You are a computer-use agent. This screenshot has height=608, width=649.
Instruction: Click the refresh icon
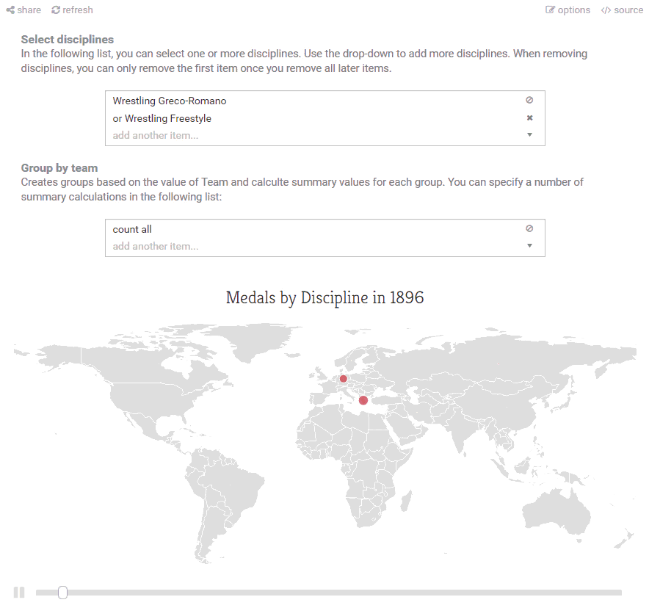coord(56,10)
